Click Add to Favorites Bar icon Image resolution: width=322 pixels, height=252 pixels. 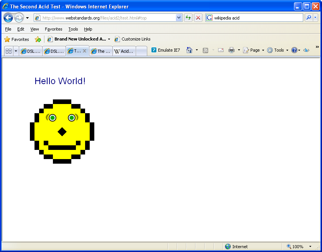pyautogui.click(x=38, y=39)
